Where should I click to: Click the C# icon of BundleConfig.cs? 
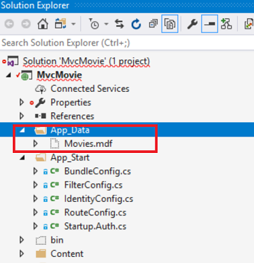54,171
